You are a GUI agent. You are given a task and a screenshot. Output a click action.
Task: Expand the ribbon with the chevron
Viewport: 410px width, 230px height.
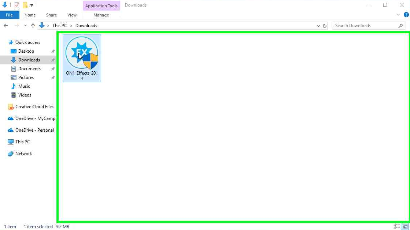point(398,15)
